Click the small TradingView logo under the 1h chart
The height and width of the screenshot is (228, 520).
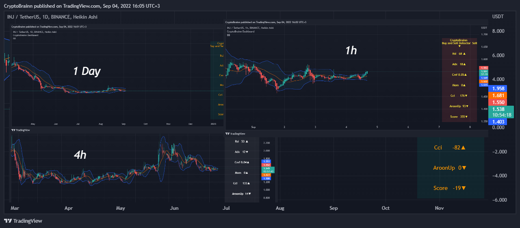point(236,133)
